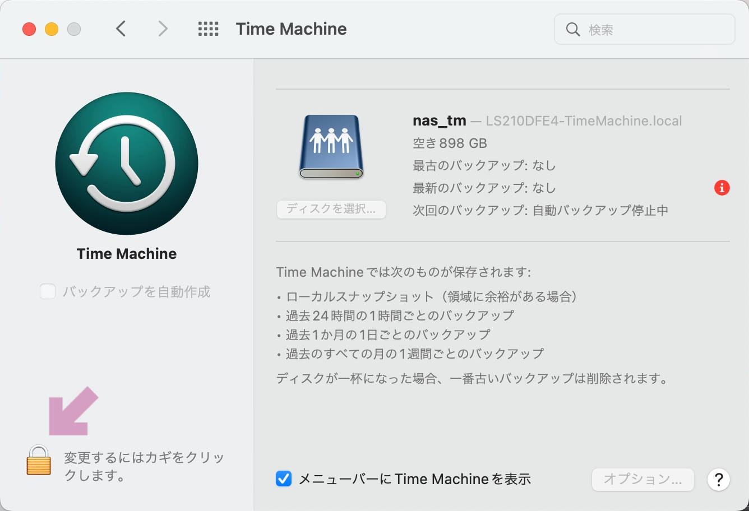Click the forward navigation chevron
This screenshot has height=511, width=749.
[162, 29]
